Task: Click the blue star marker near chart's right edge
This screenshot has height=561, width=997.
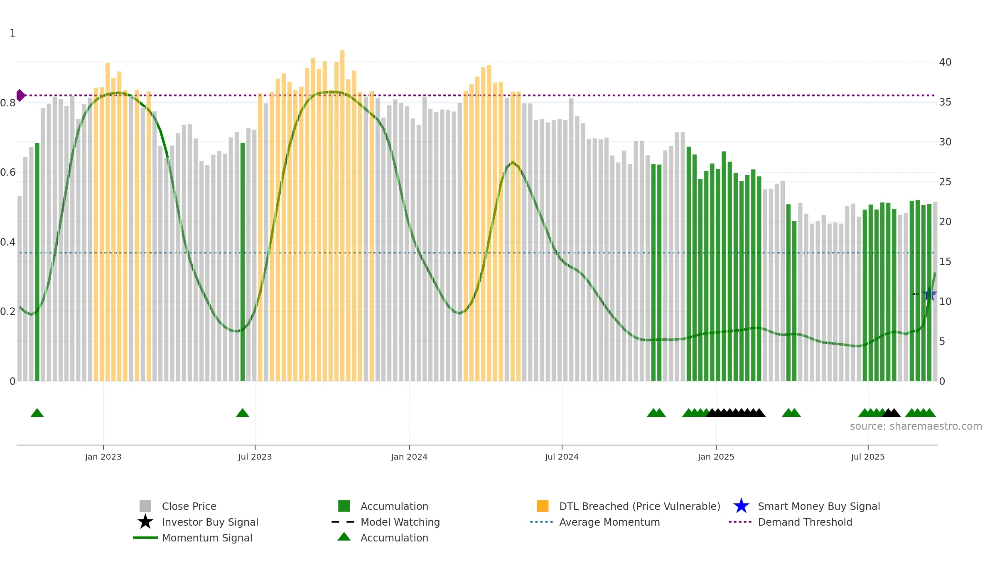Action: point(929,294)
